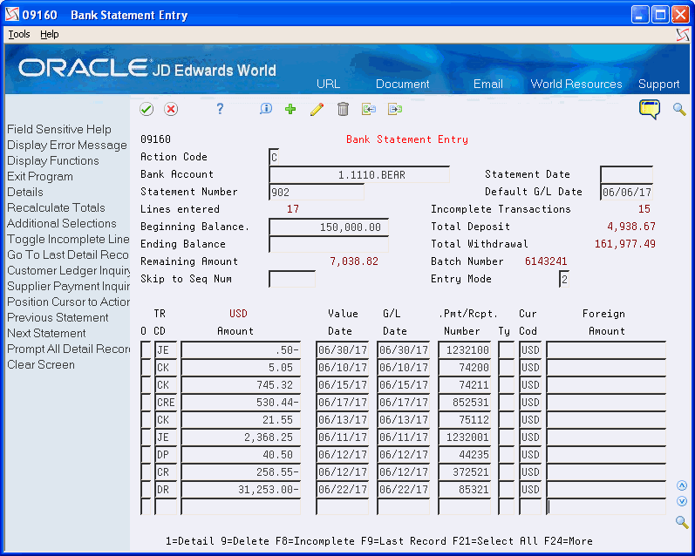Click the export arrow-right toolbar icon
The width and height of the screenshot is (695, 556).
(394, 109)
